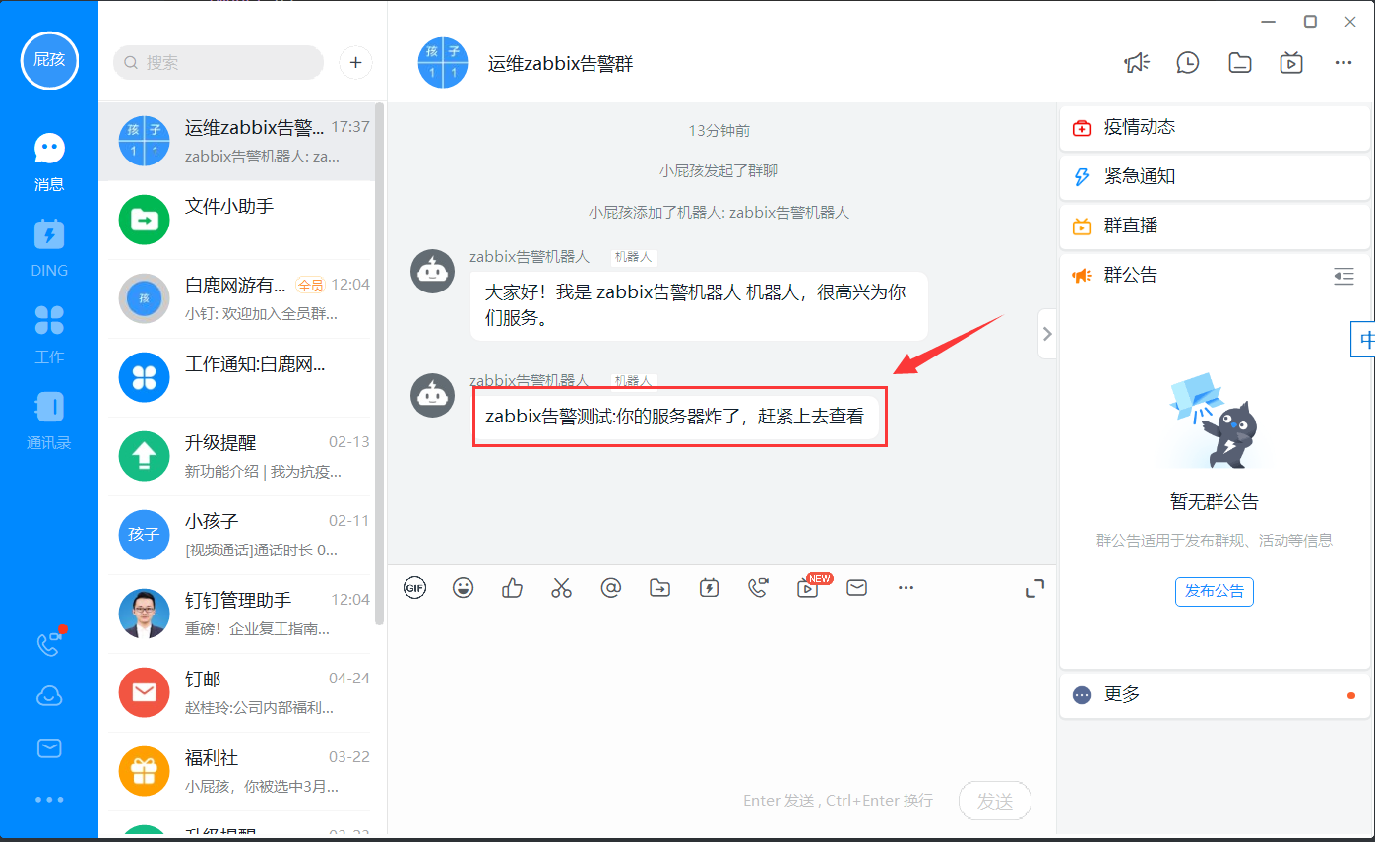The width and height of the screenshot is (1375, 842).
Task: Open the emoji picker
Action: (463, 588)
